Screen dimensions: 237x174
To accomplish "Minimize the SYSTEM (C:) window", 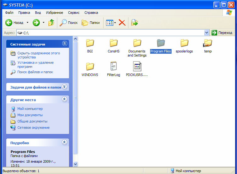I will pos(217,5).
